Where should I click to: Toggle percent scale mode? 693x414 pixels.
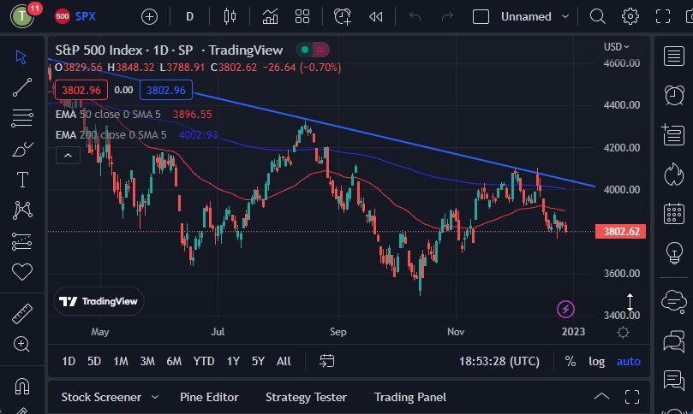pyautogui.click(x=571, y=361)
